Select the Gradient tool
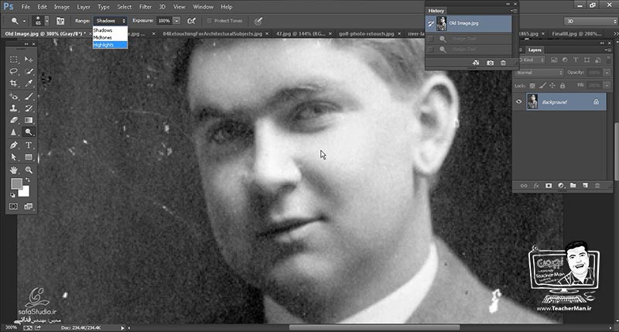The height and width of the screenshot is (332, 619). pyautogui.click(x=29, y=120)
